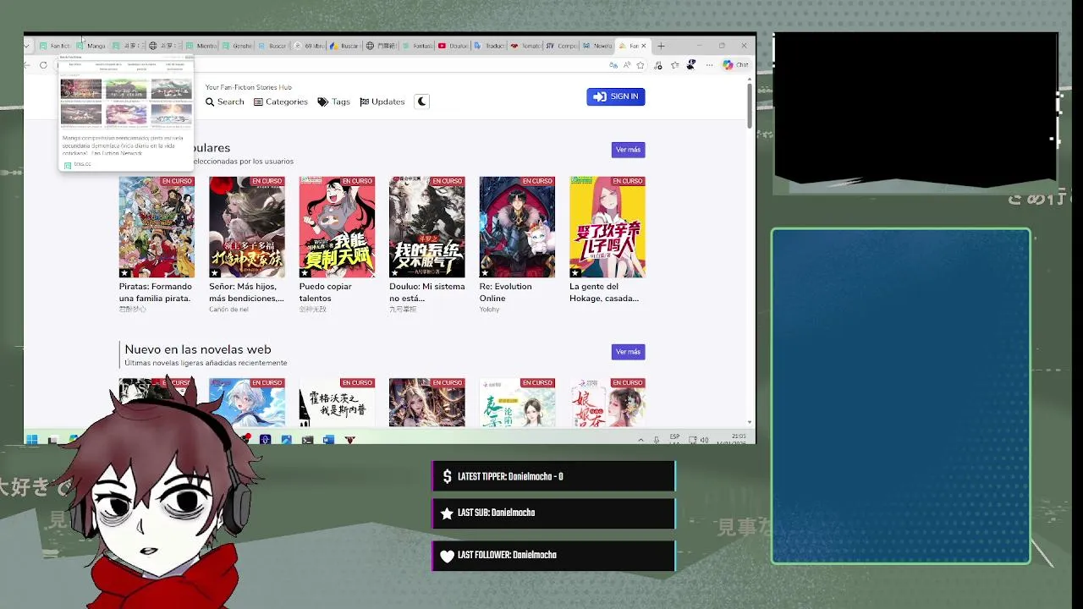Open the Señor: Más hijos, más bendiciones cover
This screenshot has width=1083, height=609.
(x=247, y=227)
